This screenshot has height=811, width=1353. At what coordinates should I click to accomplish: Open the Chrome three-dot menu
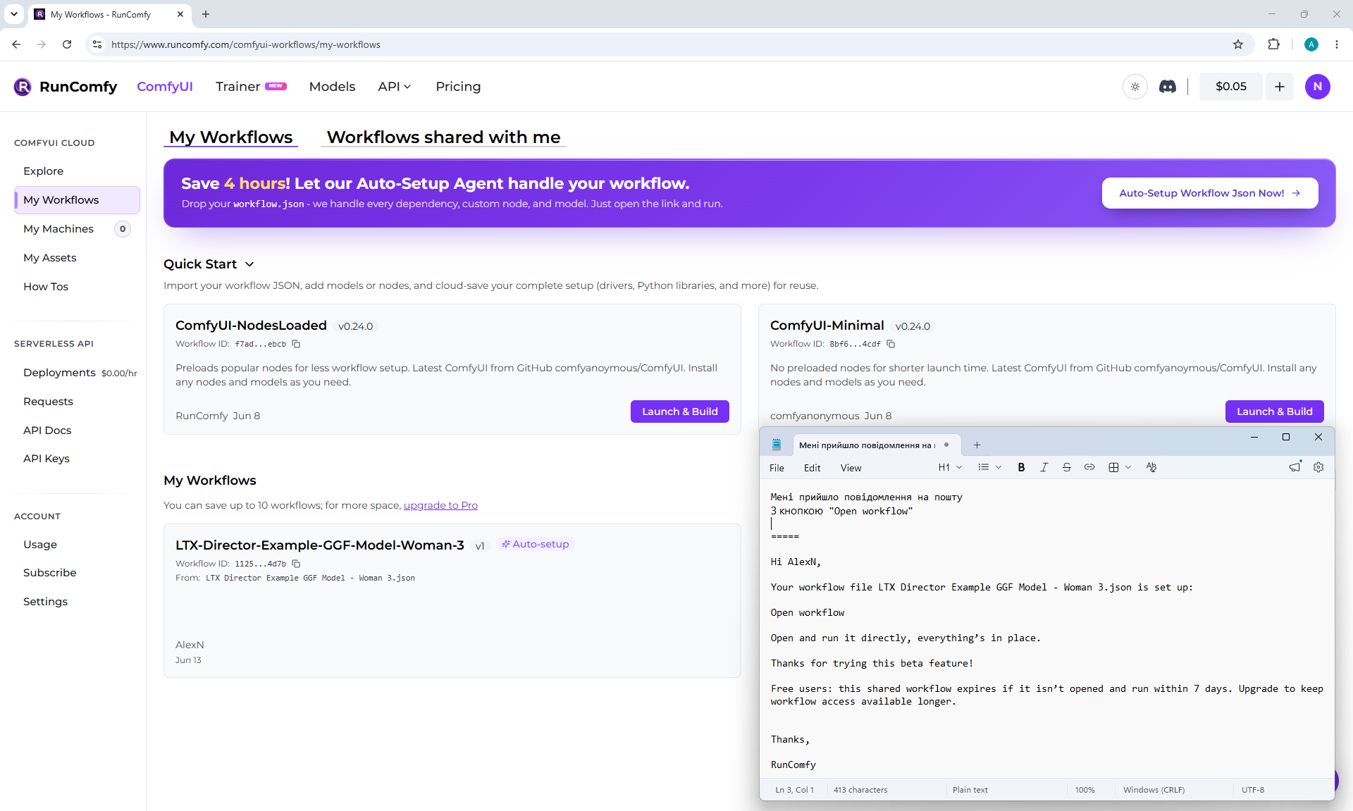coord(1337,44)
